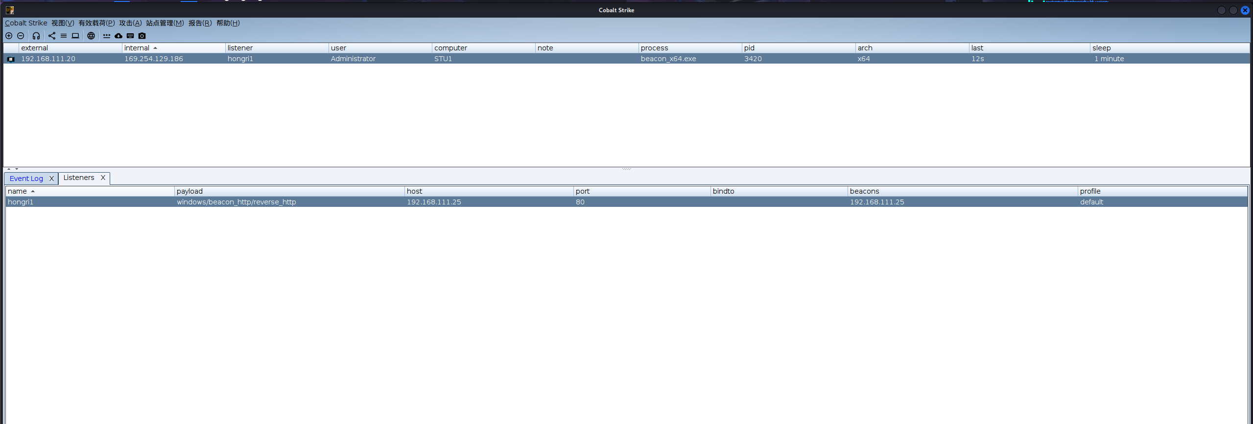Open the 攻击(A) menu

130,23
